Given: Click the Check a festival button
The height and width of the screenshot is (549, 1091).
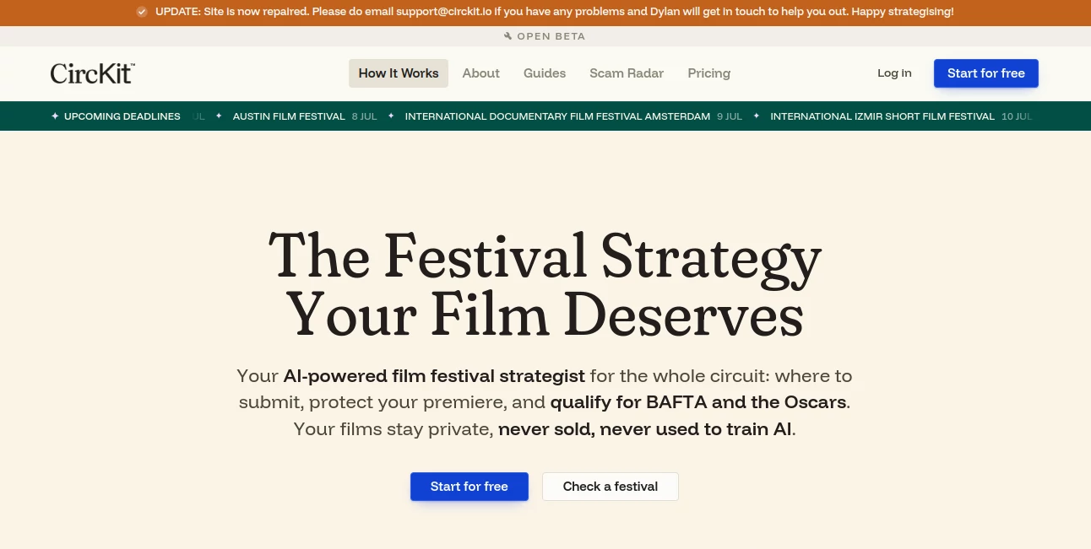Looking at the screenshot, I should [x=611, y=487].
